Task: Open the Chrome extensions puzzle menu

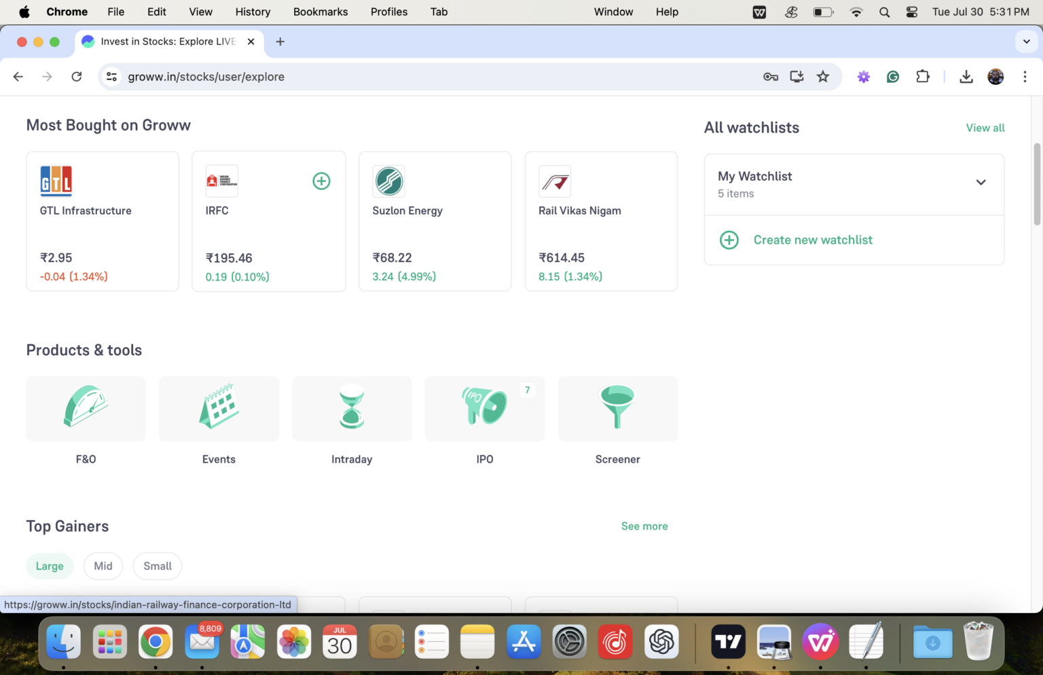Action: [x=923, y=76]
